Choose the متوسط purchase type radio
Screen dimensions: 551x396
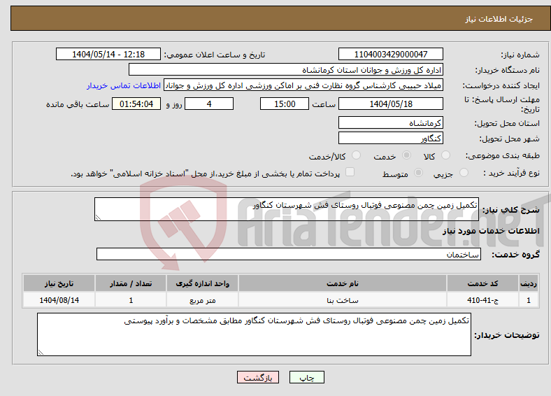(x=419, y=172)
